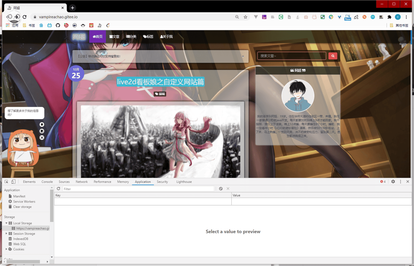Expand the Session Storage tree node
Screen dimensions: 414x266
(x=6, y=234)
